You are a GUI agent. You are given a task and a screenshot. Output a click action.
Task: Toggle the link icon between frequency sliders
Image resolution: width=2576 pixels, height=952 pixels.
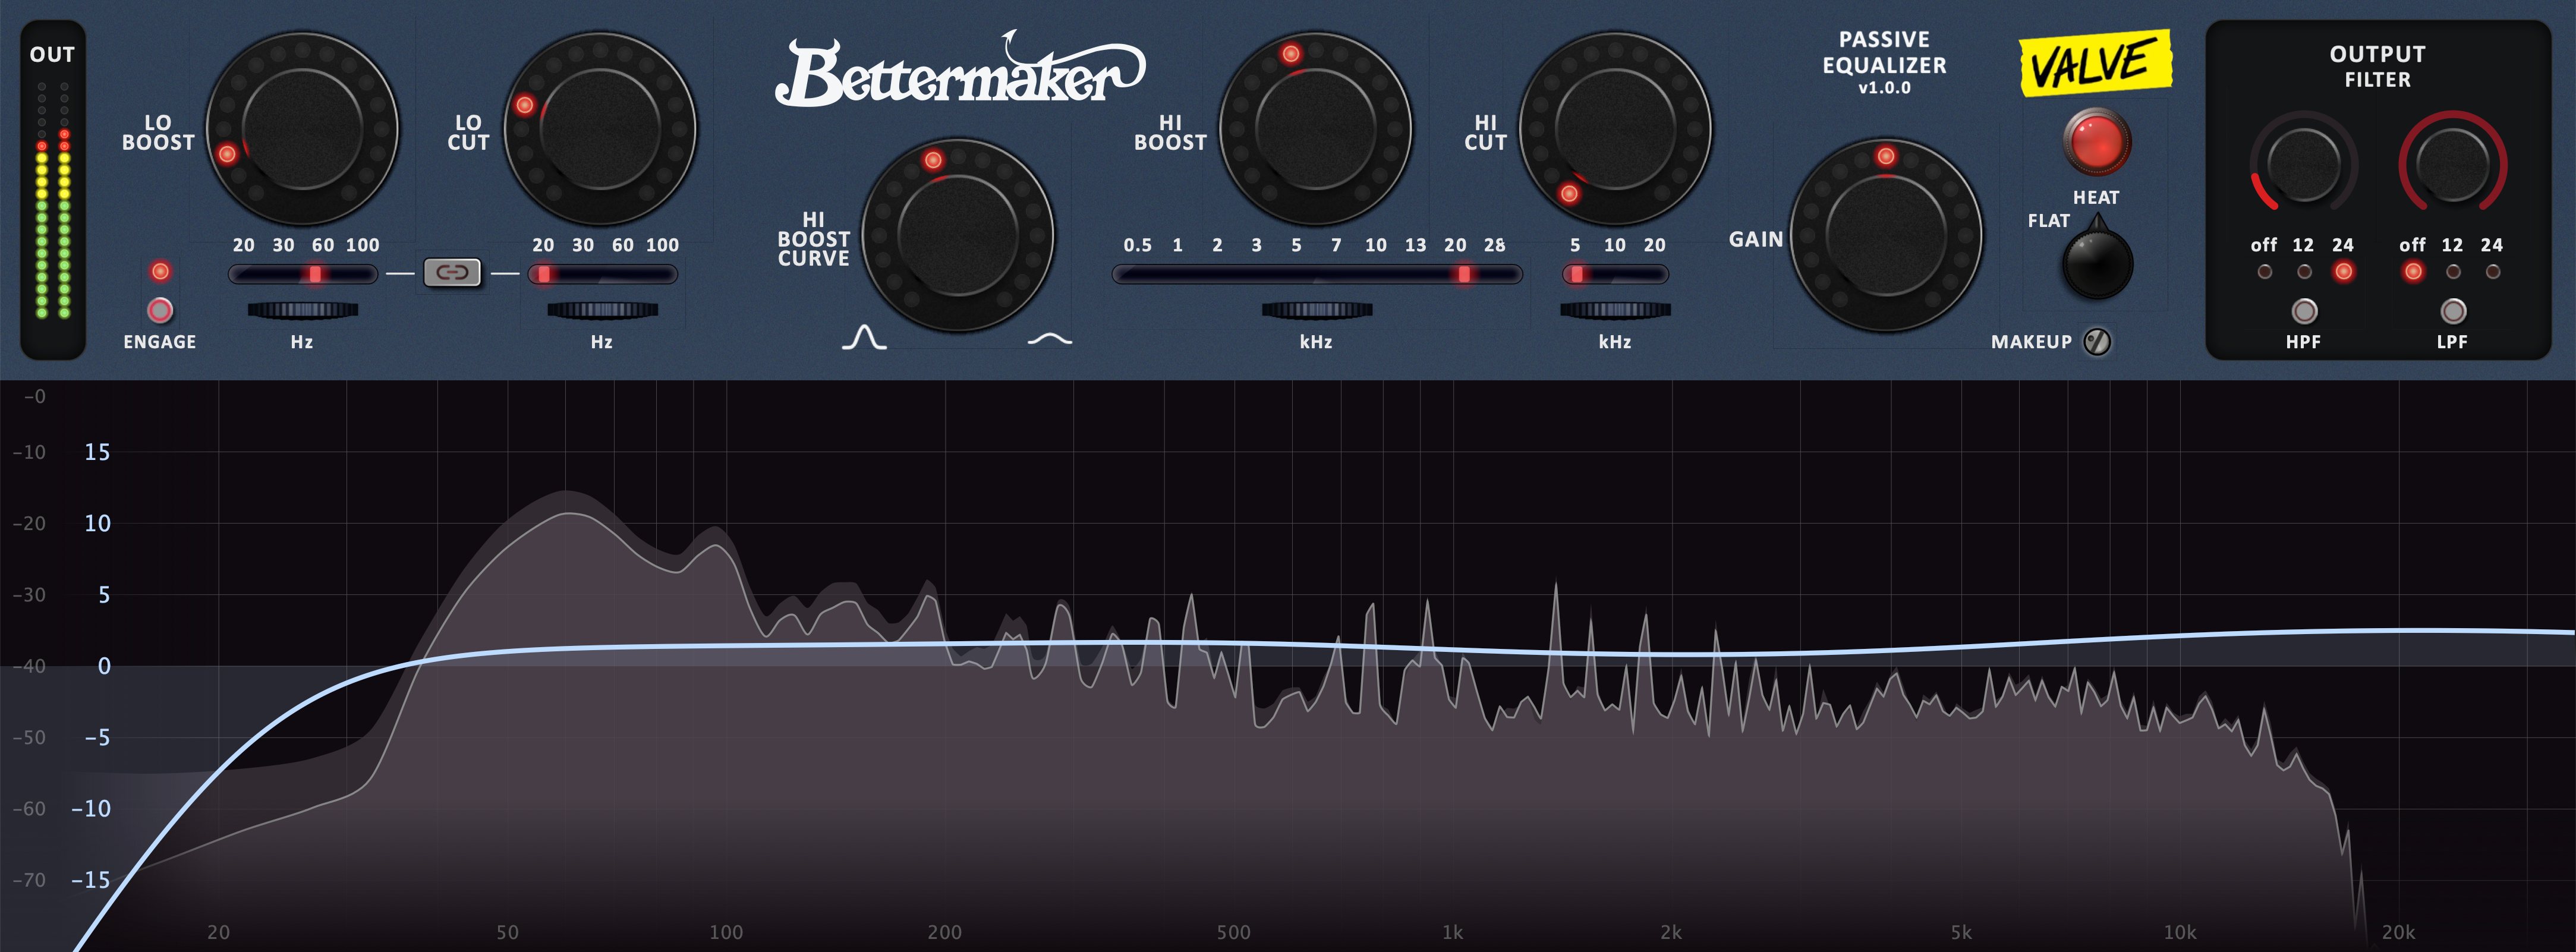pyautogui.click(x=452, y=273)
